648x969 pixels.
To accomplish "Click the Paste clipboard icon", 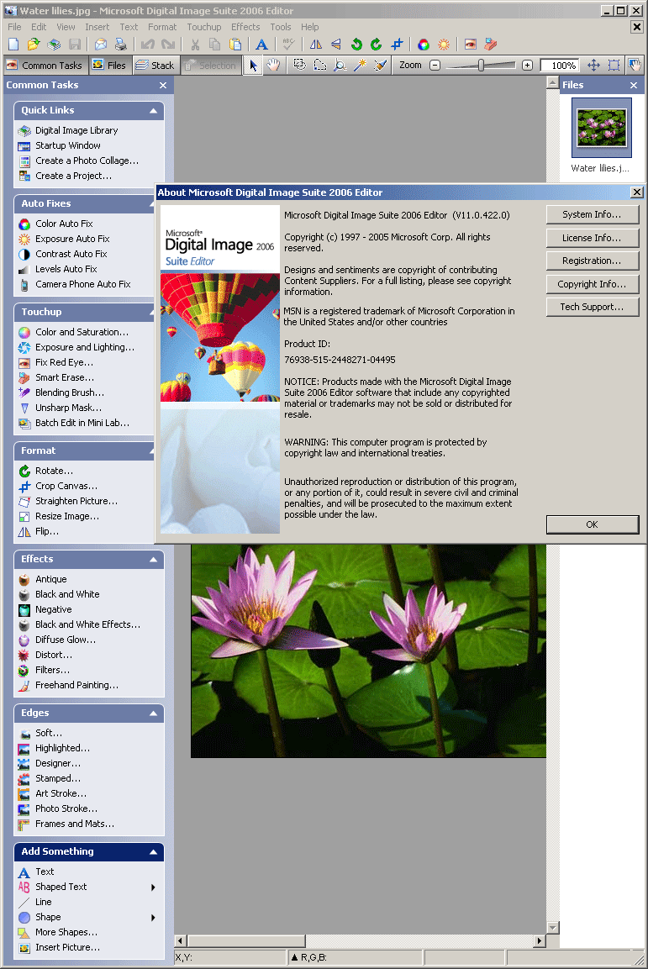I will coord(235,45).
